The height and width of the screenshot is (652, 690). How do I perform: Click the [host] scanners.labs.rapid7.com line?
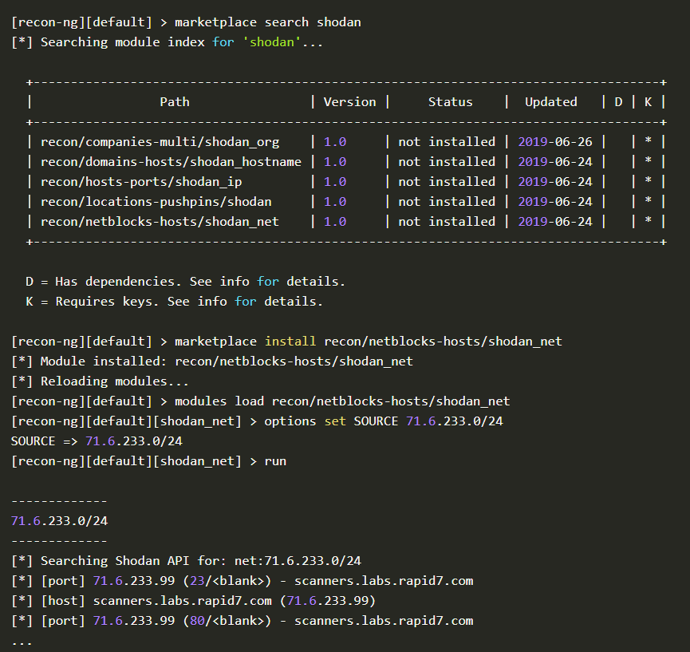[x=193, y=601]
